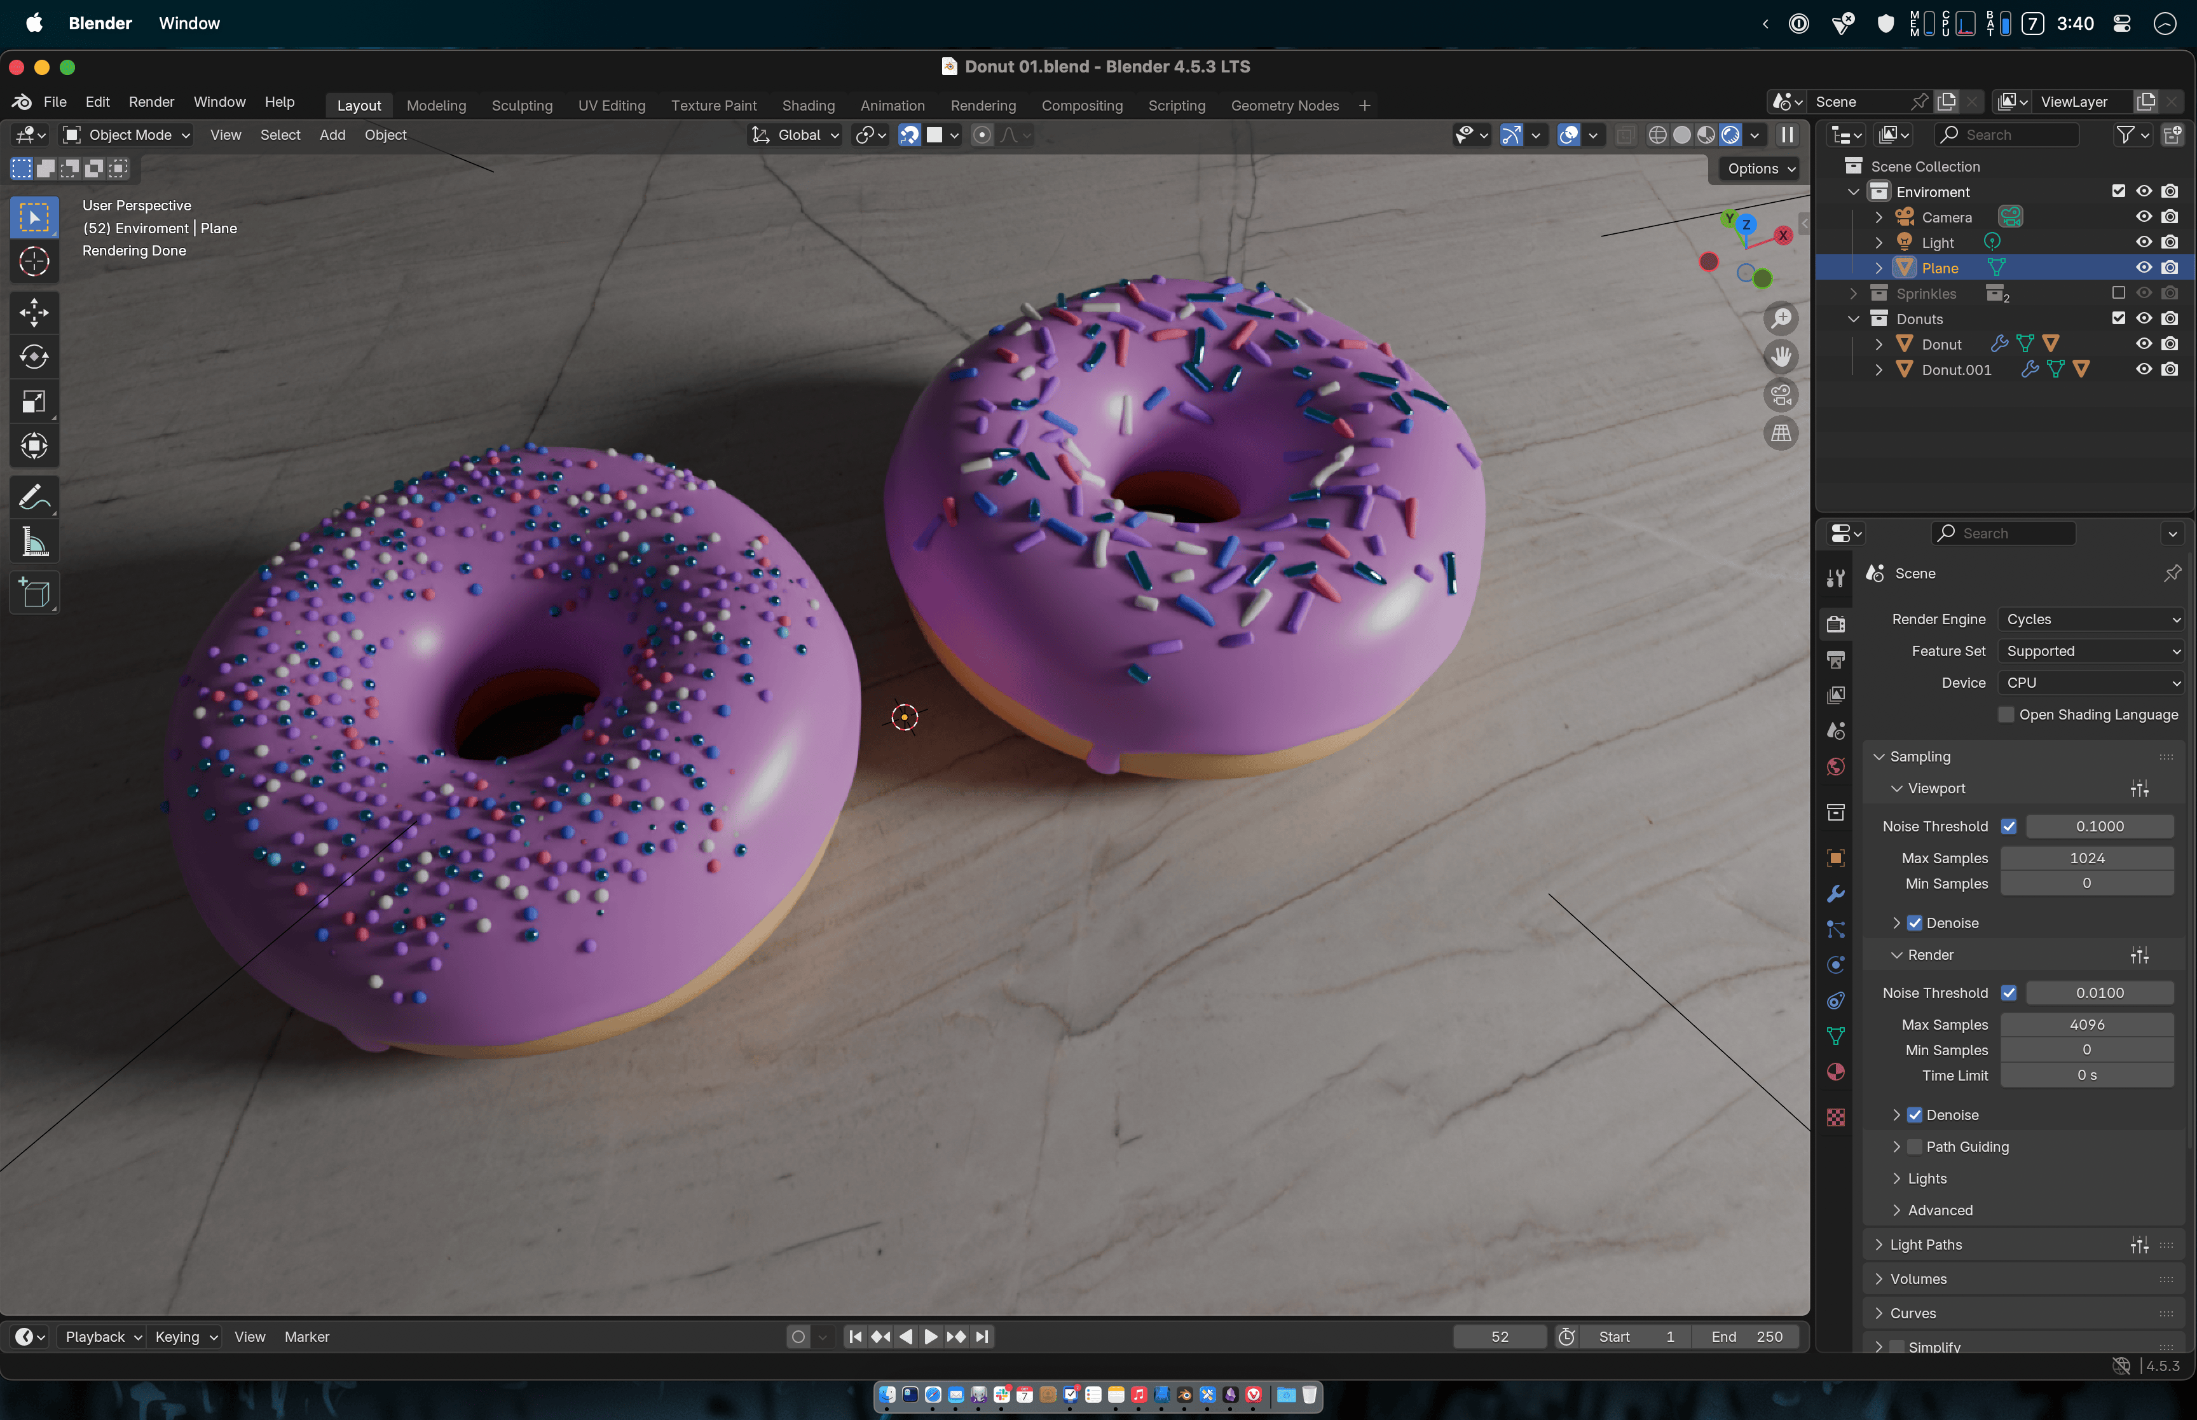Open the Render menu
Image resolution: width=2197 pixels, height=1420 pixels.
click(151, 102)
